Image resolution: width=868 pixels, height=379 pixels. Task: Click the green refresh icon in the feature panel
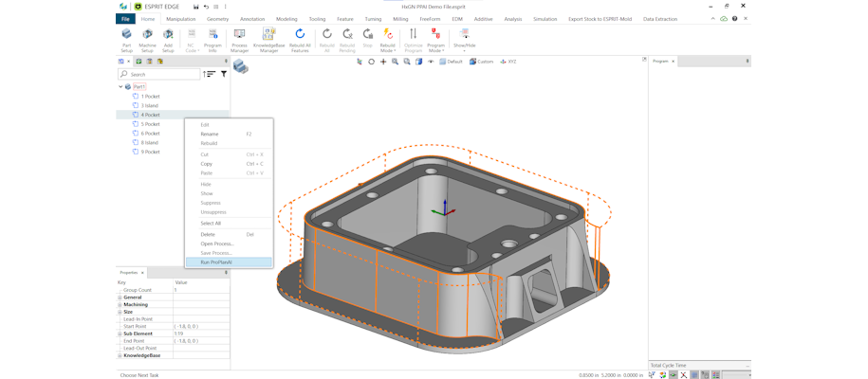click(139, 62)
